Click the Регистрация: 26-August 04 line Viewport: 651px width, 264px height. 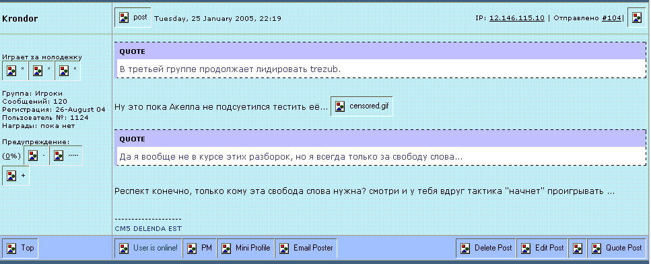(x=54, y=110)
